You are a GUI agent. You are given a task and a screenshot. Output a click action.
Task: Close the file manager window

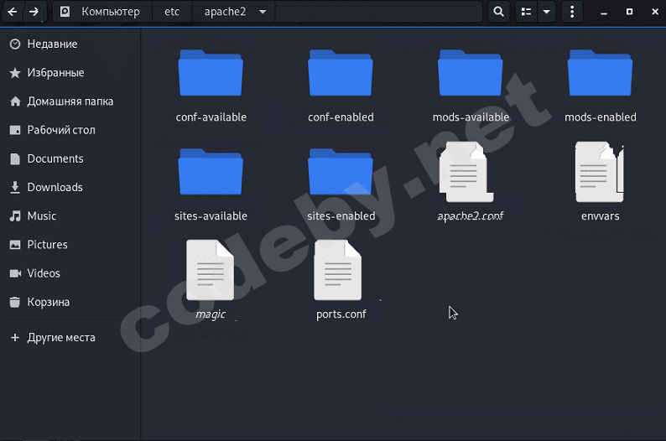tap(655, 12)
